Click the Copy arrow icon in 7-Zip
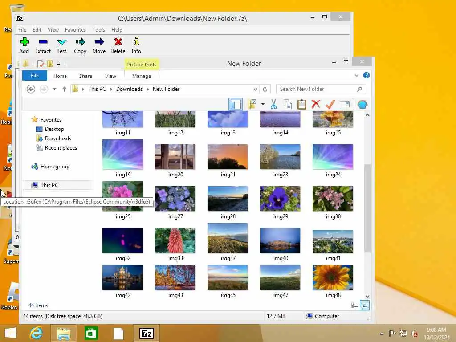The width and height of the screenshot is (456, 342). click(x=80, y=42)
